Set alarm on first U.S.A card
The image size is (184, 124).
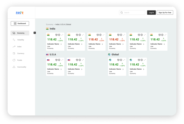coord(56,60)
